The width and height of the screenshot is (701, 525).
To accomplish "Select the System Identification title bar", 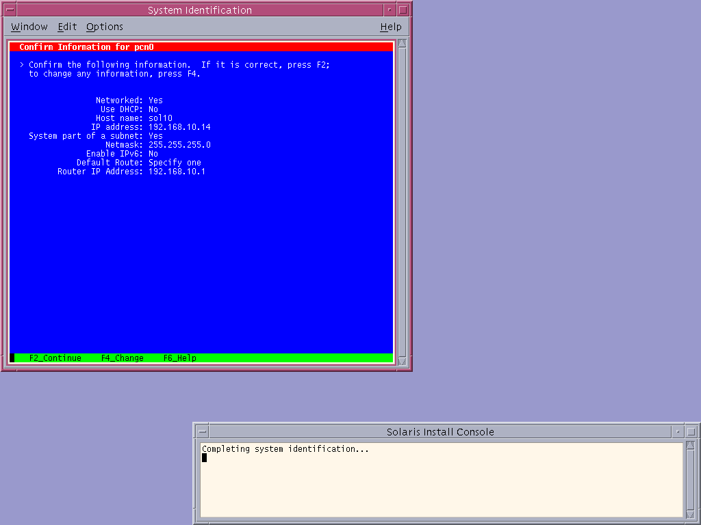I will (200, 10).
